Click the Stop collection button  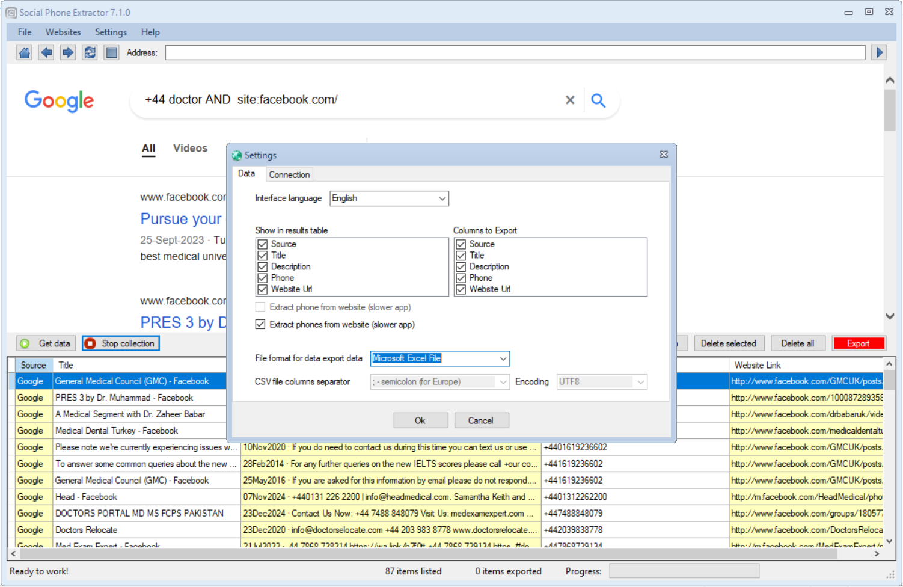click(121, 343)
